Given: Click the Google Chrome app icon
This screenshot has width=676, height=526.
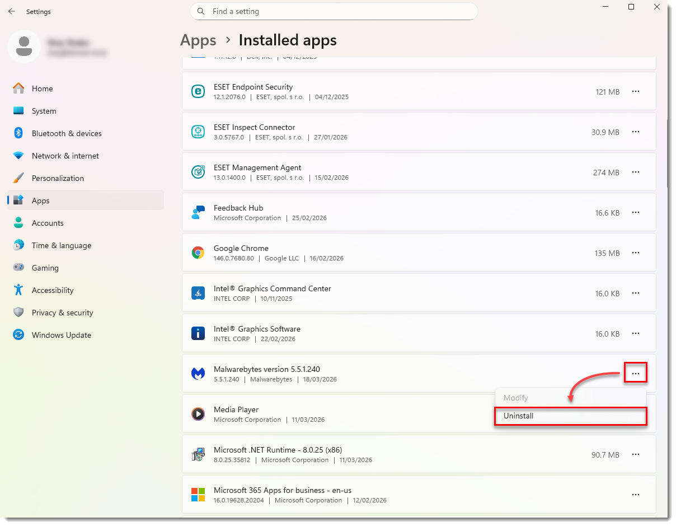Looking at the screenshot, I should tap(198, 253).
